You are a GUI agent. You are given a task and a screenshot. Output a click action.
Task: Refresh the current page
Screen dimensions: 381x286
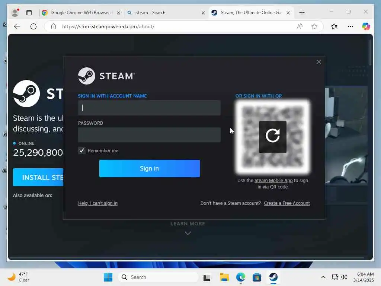coord(33,26)
